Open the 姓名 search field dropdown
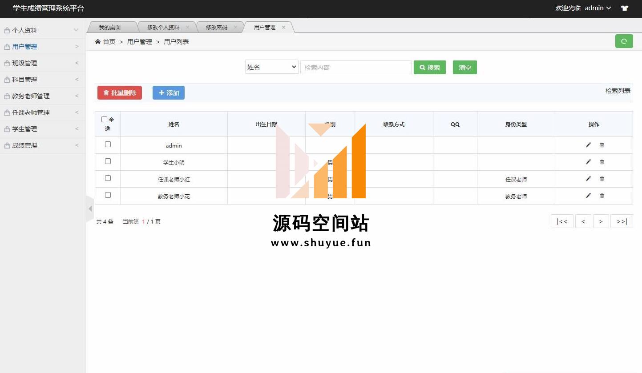The height and width of the screenshot is (373, 642). [x=271, y=67]
